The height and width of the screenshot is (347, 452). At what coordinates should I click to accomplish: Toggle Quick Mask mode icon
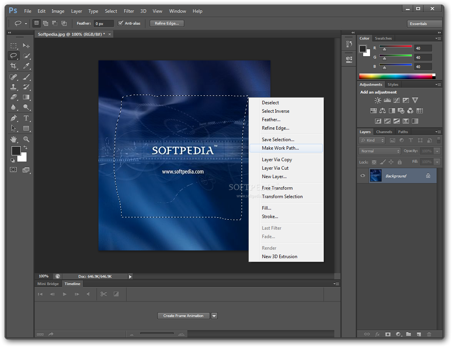tap(13, 170)
